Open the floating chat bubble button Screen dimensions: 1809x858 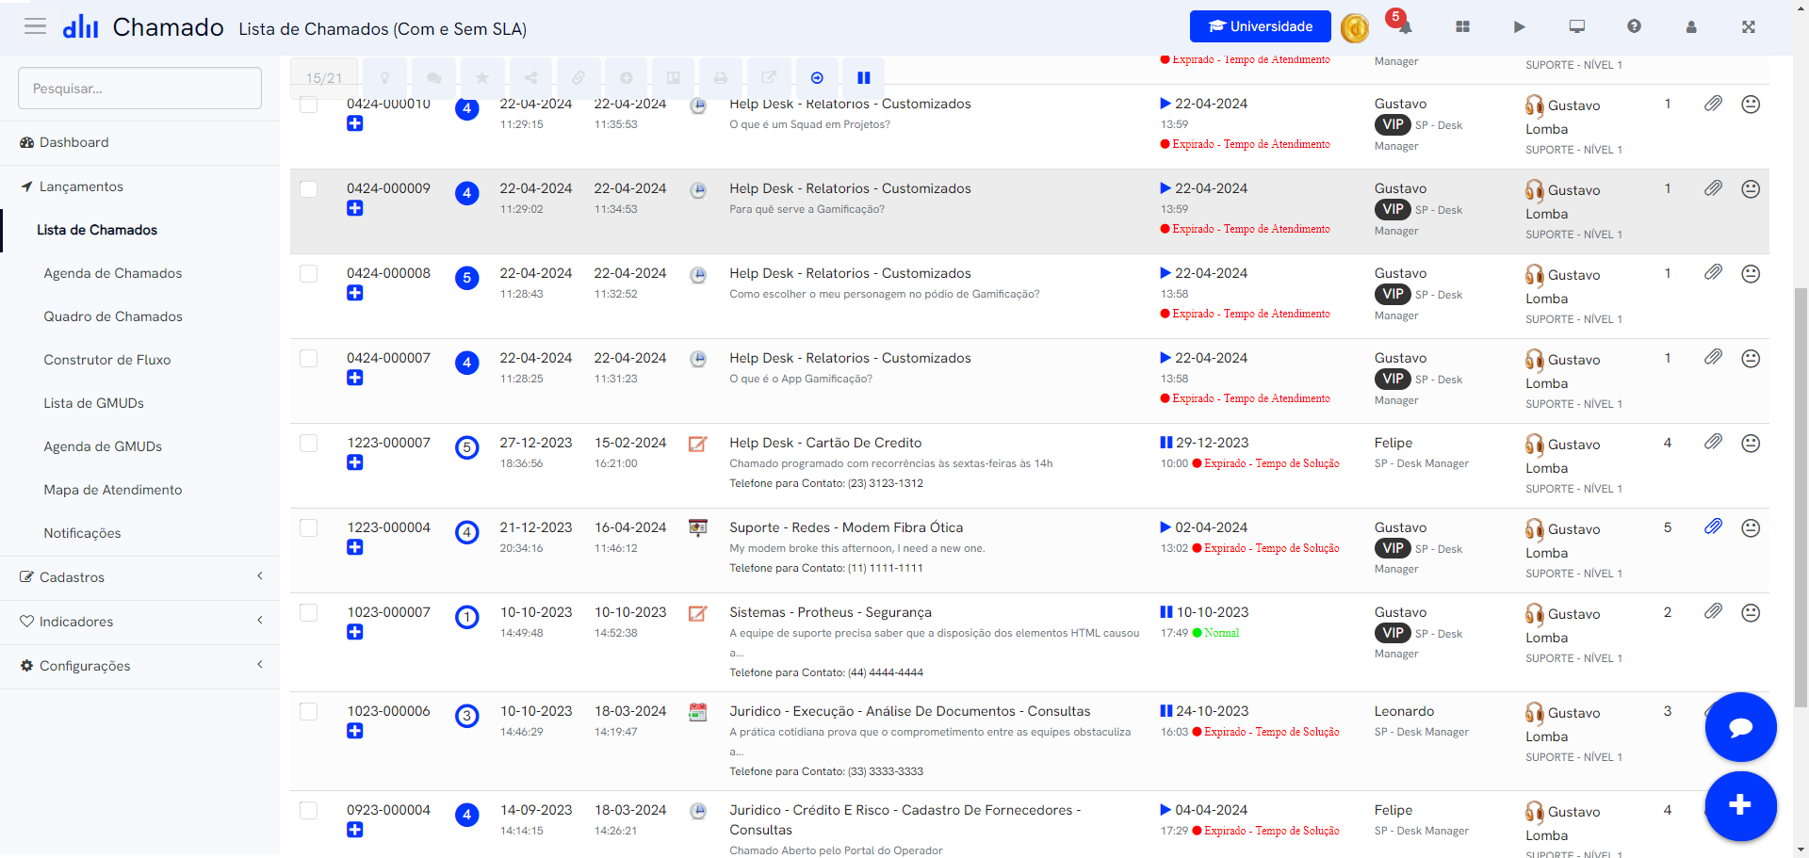pyautogui.click(x=1740, y=727)
